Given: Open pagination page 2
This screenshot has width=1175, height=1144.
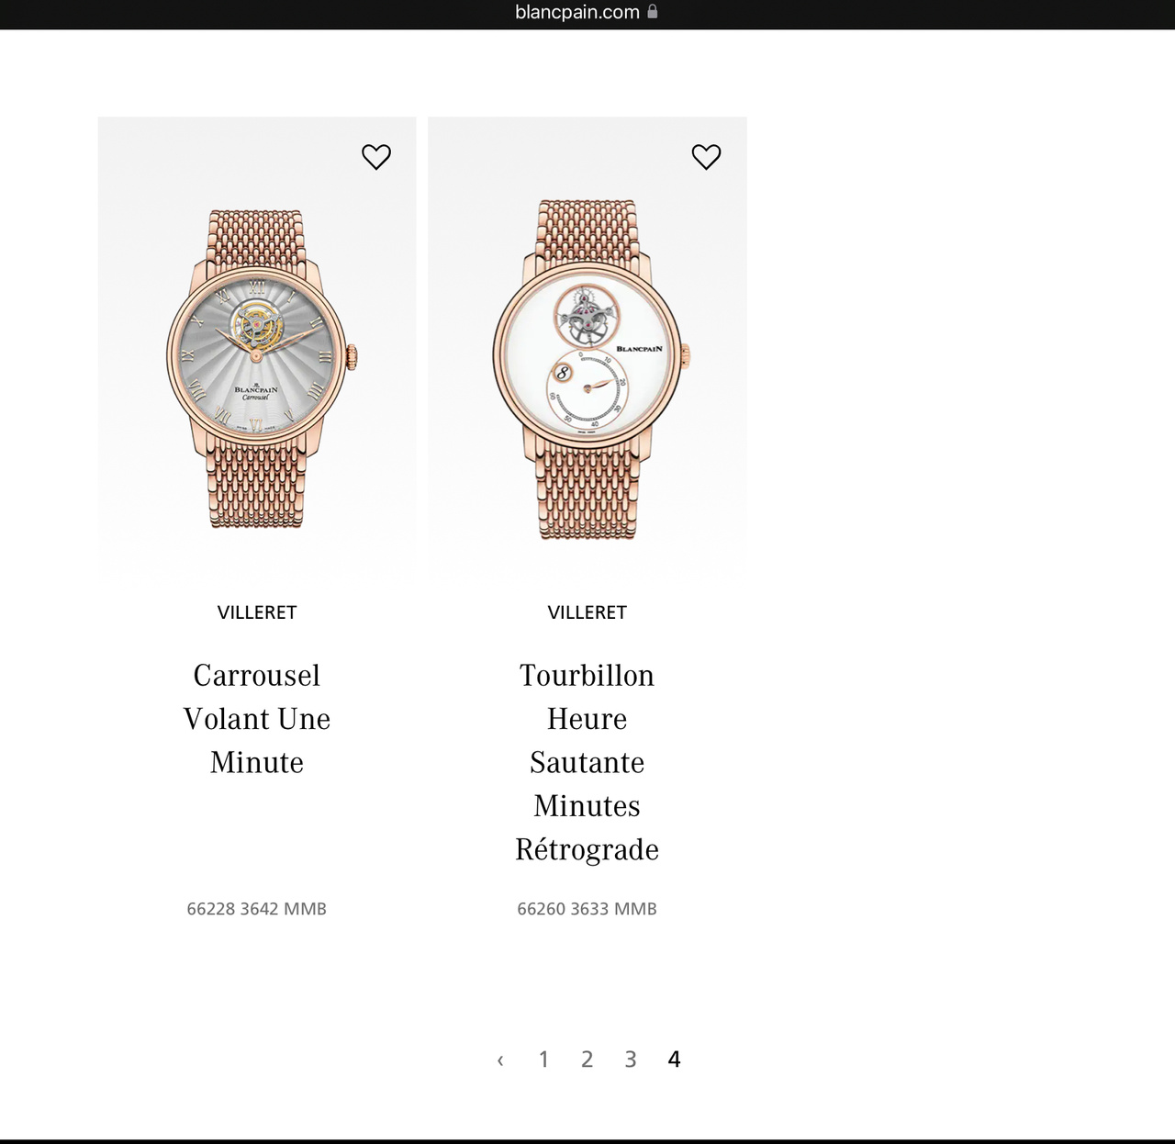Looking at the screenshot, I should pos(587,1060).
